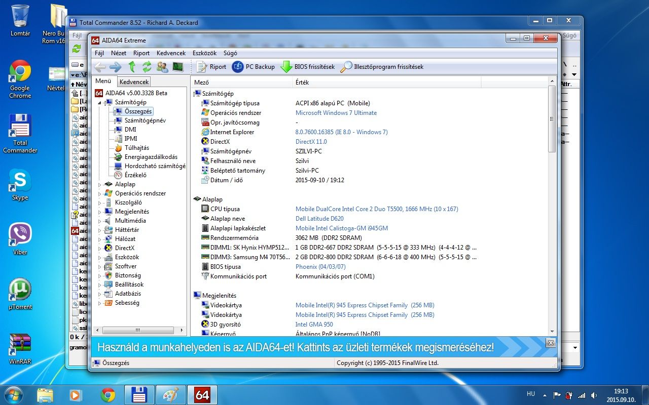Click the Back navigation arrow in AIDA64 toolbar
Viewport: 649px width, 405px height.
pos(100,67)
